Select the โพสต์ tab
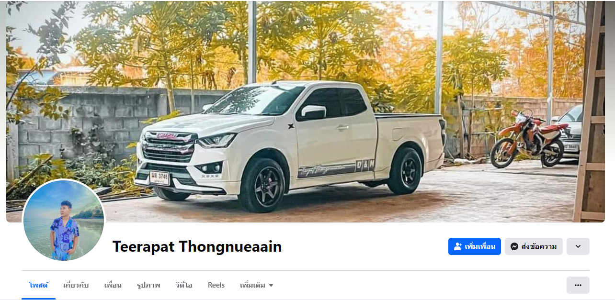The width and height of the screenshot is (615, 300). (38, 285)
